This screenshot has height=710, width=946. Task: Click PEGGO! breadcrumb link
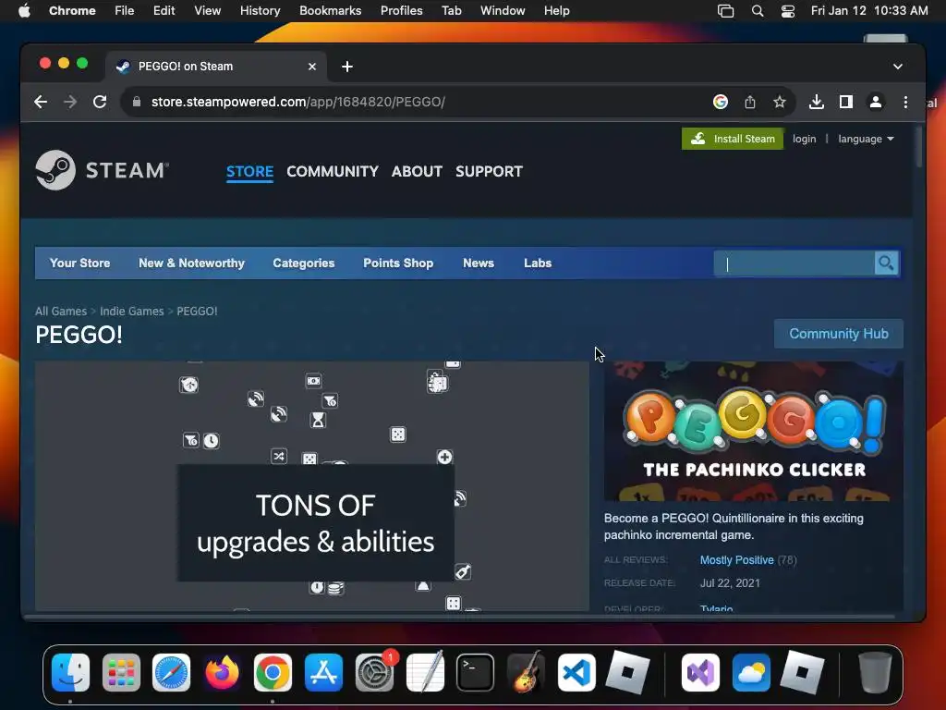[x=197, y=311]
